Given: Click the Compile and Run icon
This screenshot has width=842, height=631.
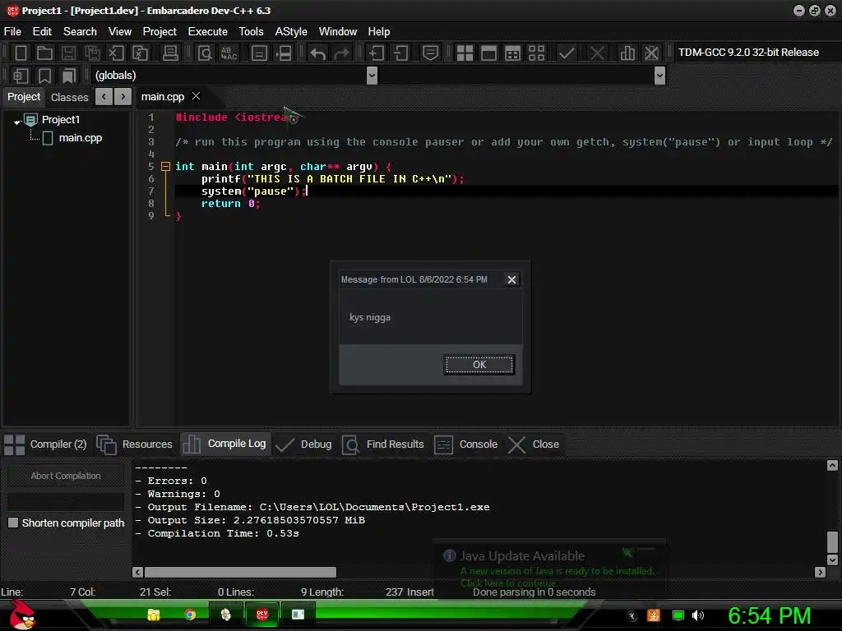Looking at the screenshot, I should [x=513, y=53].
